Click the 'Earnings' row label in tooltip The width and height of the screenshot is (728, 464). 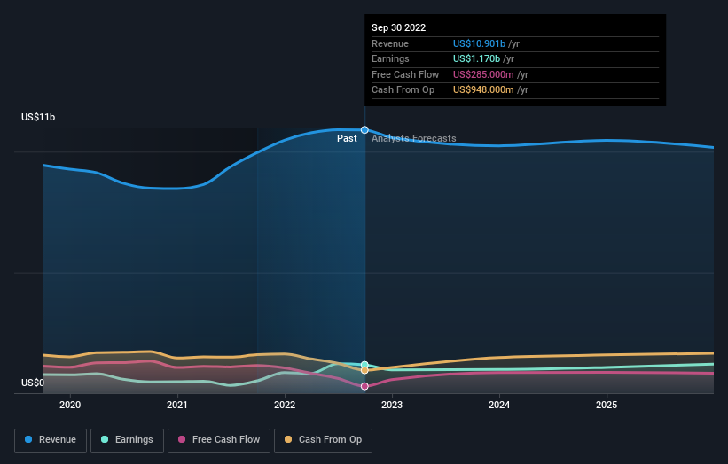(390, 58)
